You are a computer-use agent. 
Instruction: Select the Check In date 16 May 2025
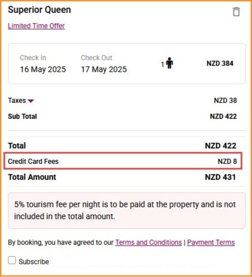coord(43,69)
